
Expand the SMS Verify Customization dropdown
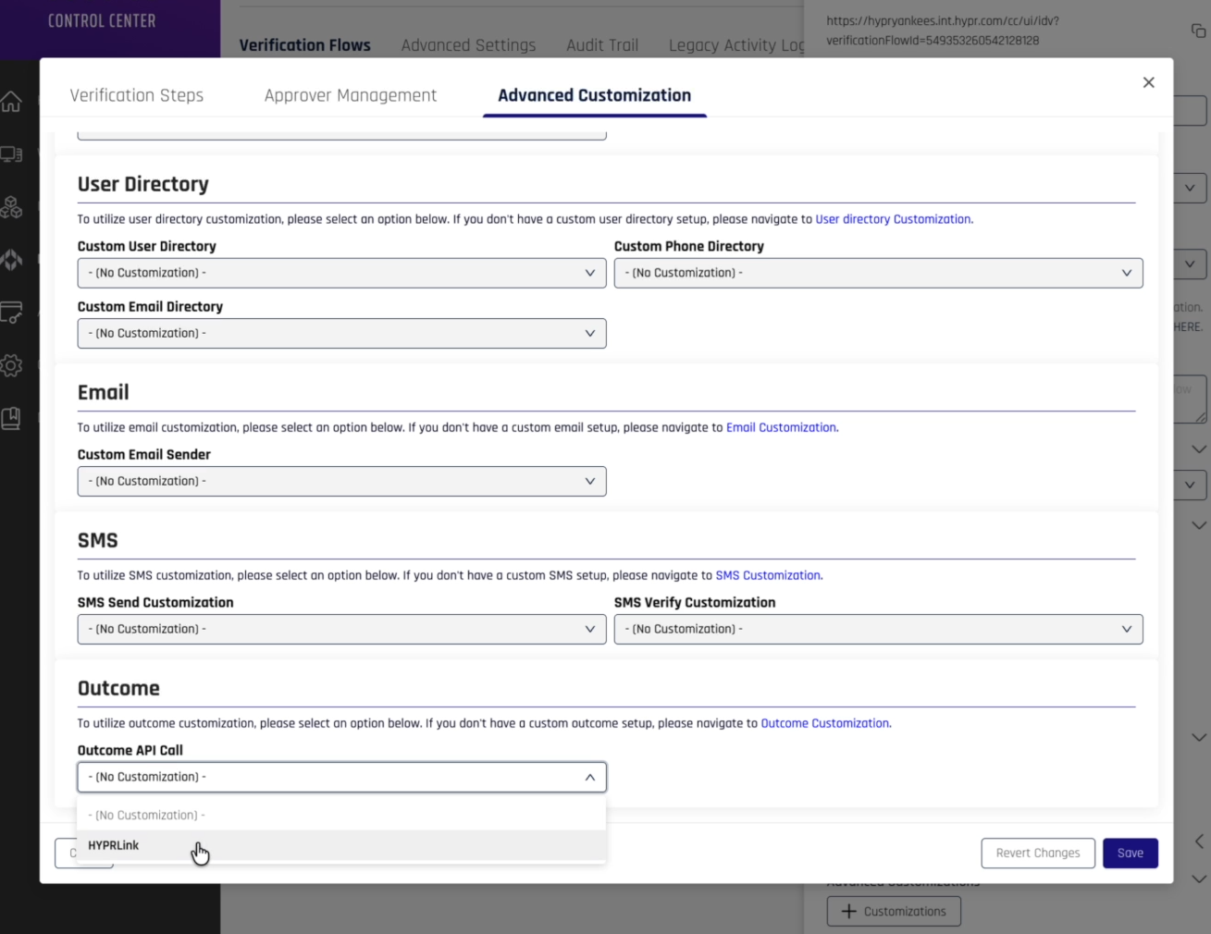(x=878, y=629)
